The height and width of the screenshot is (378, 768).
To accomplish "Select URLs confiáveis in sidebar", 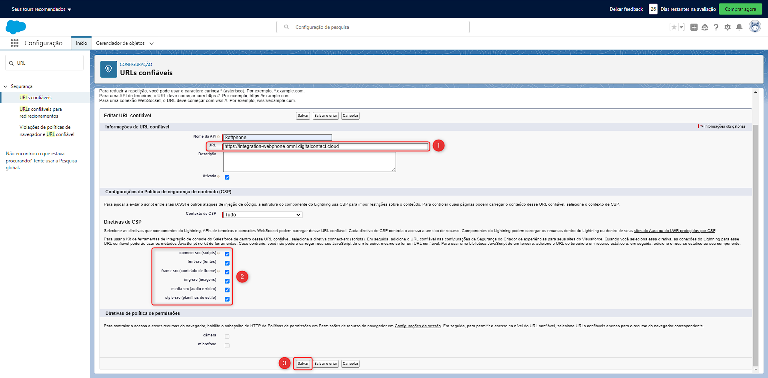I will pos(36,98).
